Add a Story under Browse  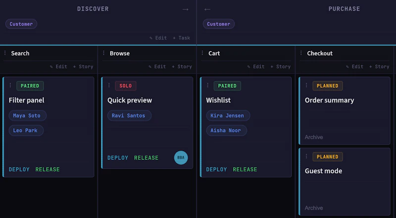182,66
